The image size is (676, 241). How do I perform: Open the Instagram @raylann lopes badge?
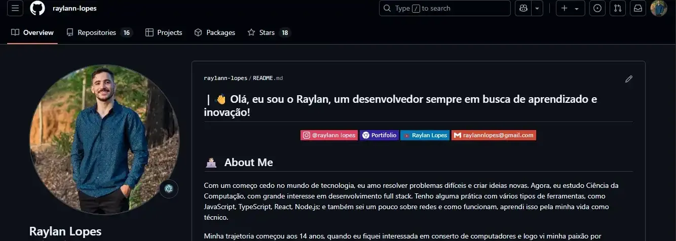tap(329, 135)
